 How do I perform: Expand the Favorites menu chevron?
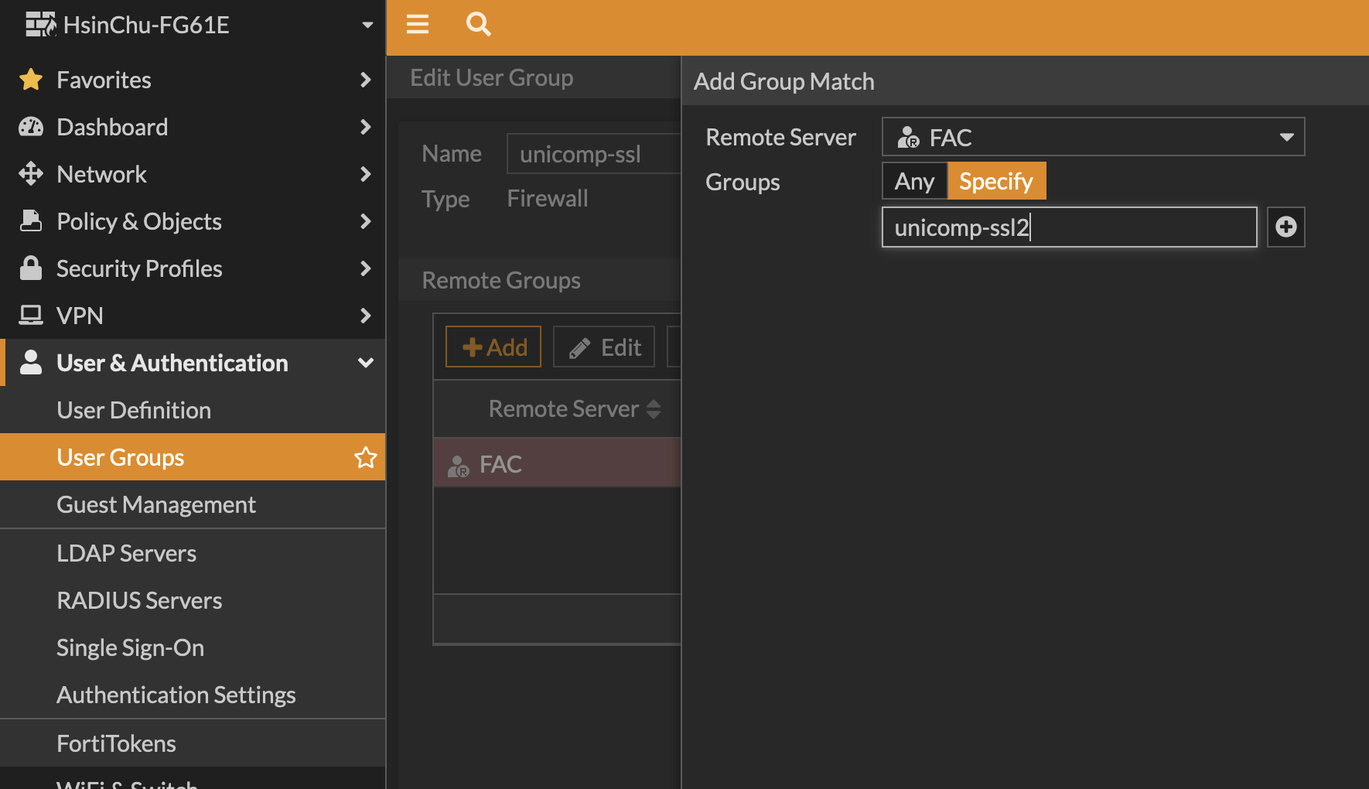[x=366, y=80]
